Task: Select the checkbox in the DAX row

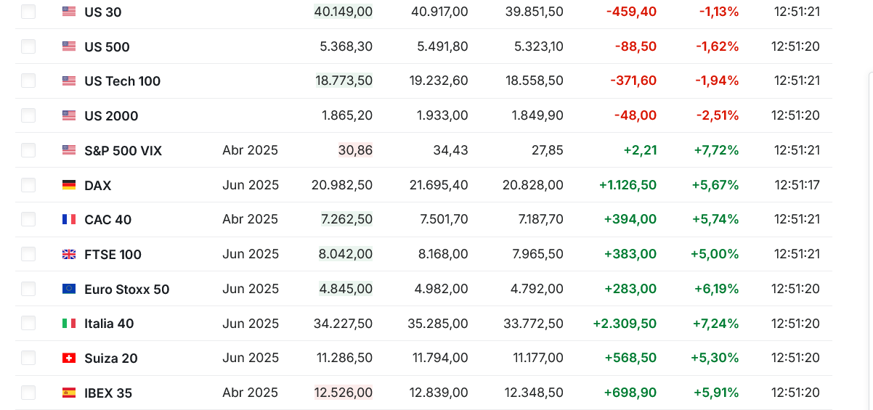Action: 28,185
